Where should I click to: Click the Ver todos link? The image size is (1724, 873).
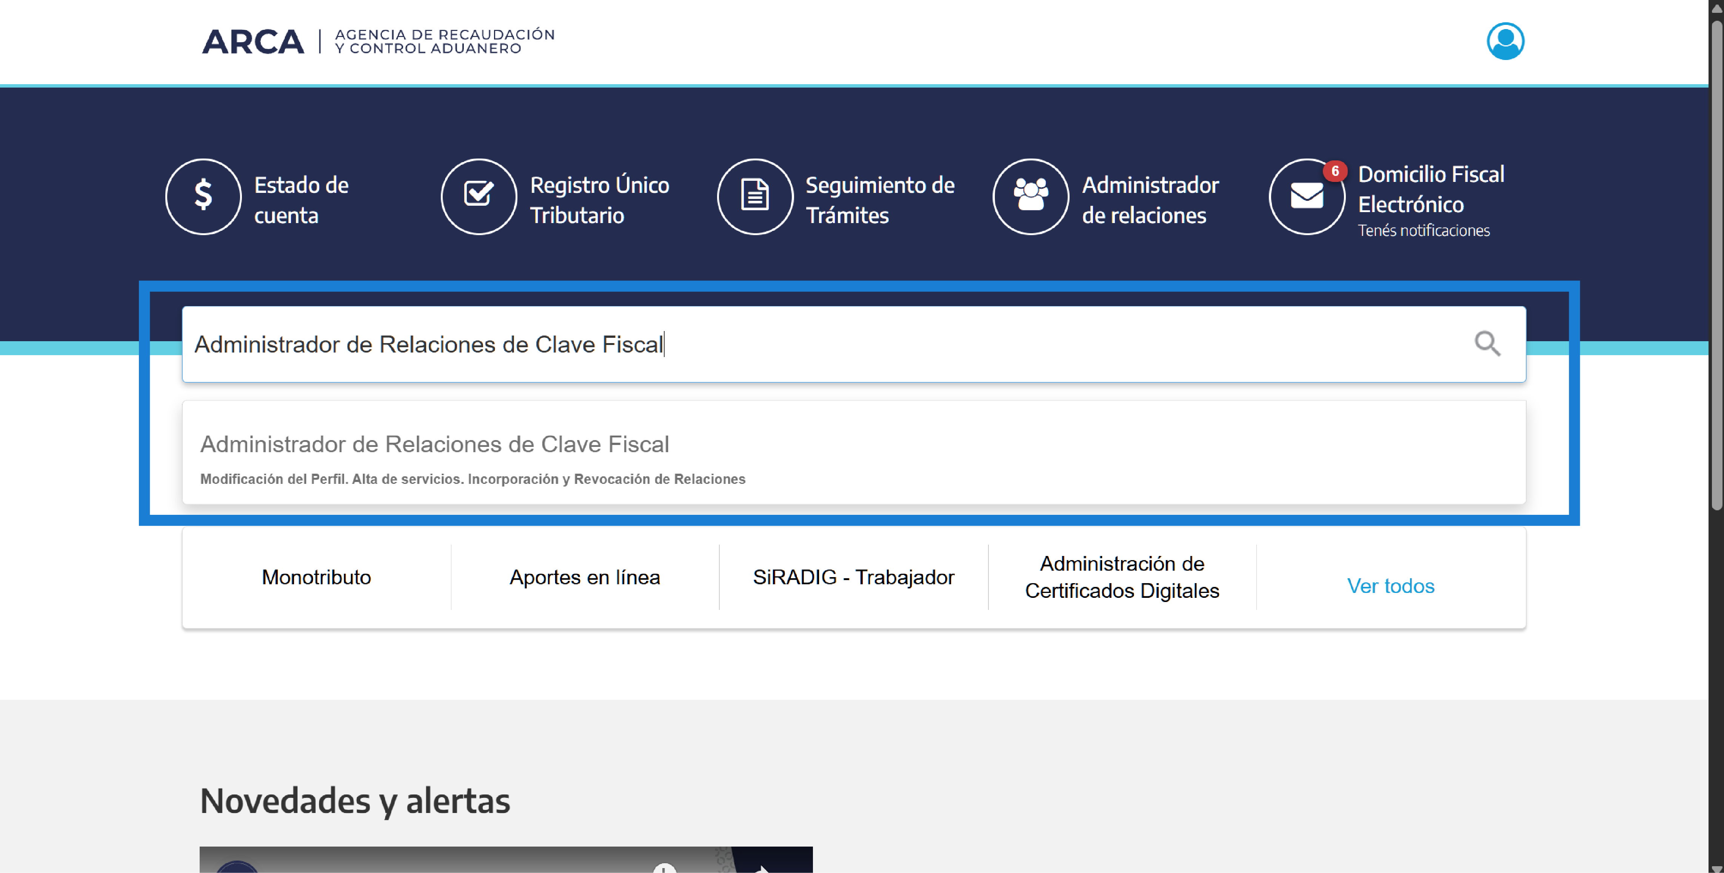1391,586
